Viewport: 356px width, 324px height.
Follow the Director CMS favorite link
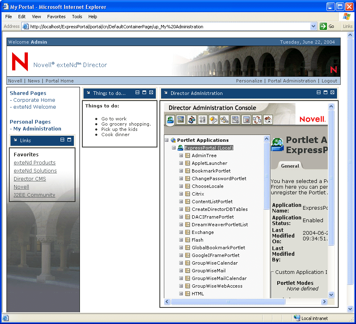pyautogui.click(x=30, y=179)
